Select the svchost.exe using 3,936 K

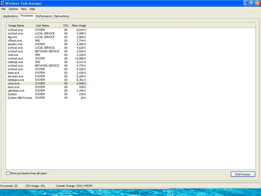point(47,51)
